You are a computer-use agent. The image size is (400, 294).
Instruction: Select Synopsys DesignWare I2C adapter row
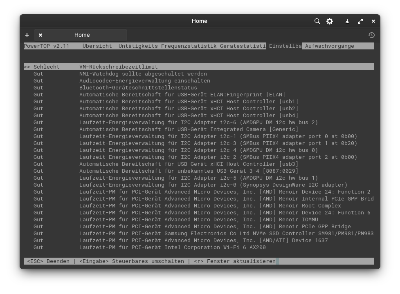click(199, 185)
